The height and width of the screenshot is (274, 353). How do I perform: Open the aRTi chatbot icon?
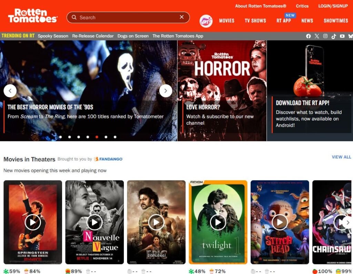206,21
